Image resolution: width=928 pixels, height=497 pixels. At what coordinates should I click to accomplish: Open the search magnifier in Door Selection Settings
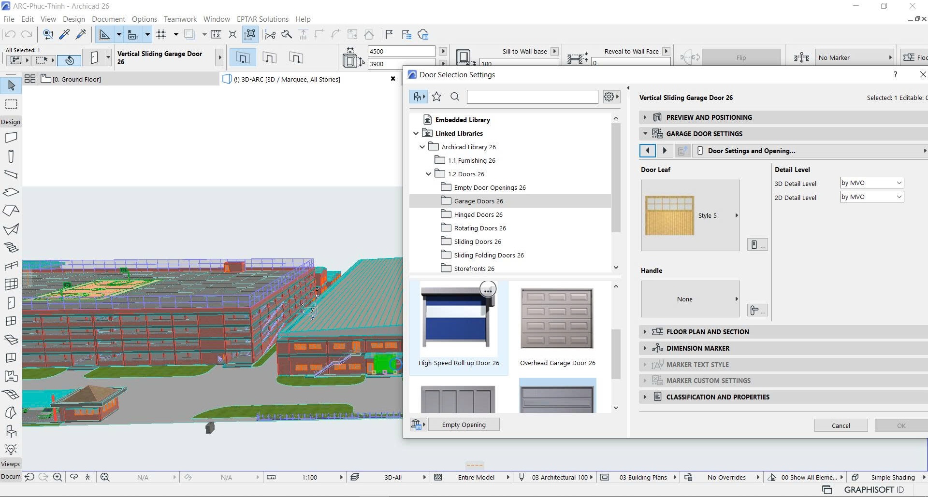click(455, 97)
